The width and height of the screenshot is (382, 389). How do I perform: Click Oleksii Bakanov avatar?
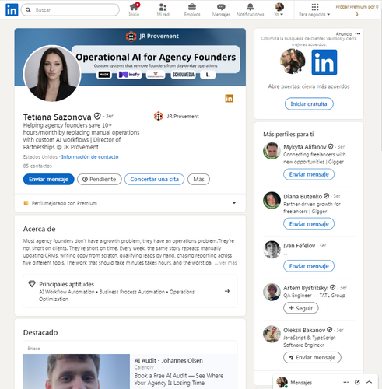tap(272, 334)
